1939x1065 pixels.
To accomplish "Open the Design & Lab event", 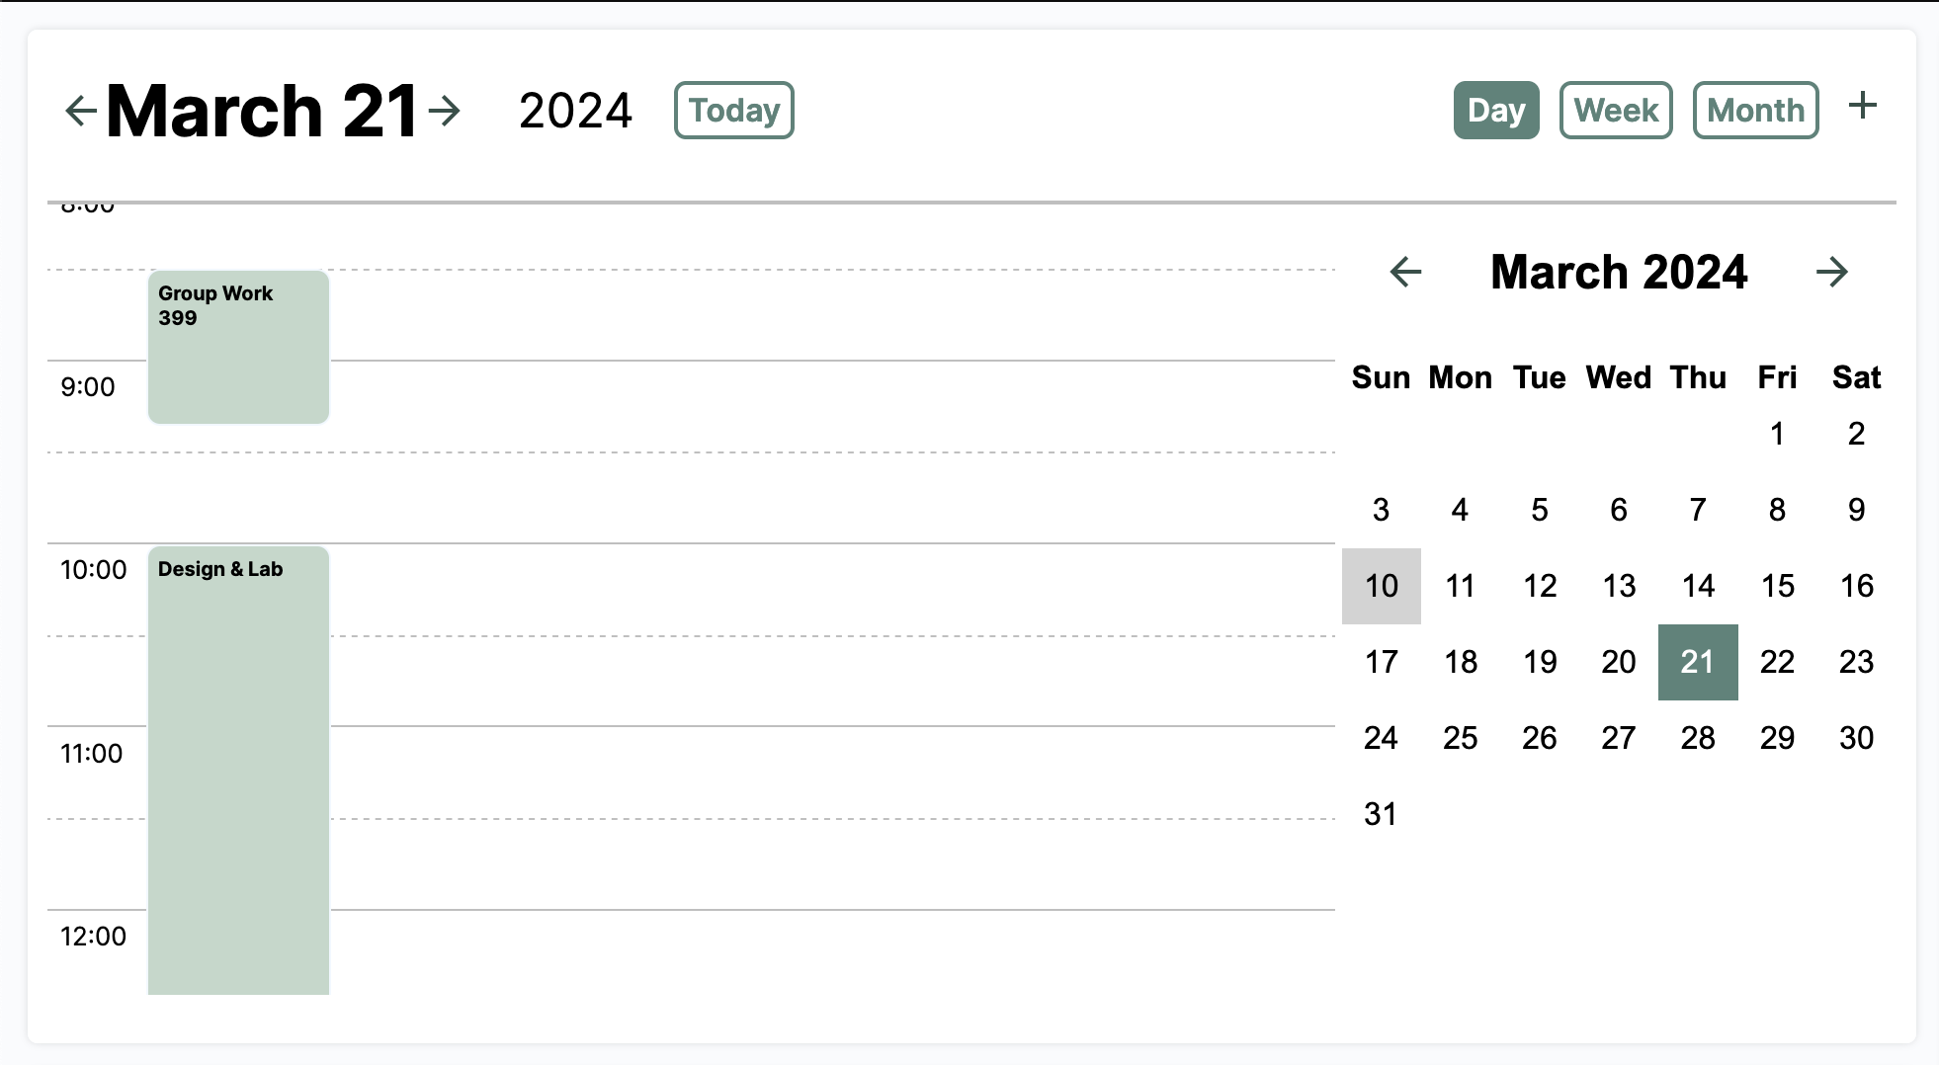I will tap(238, 770).
